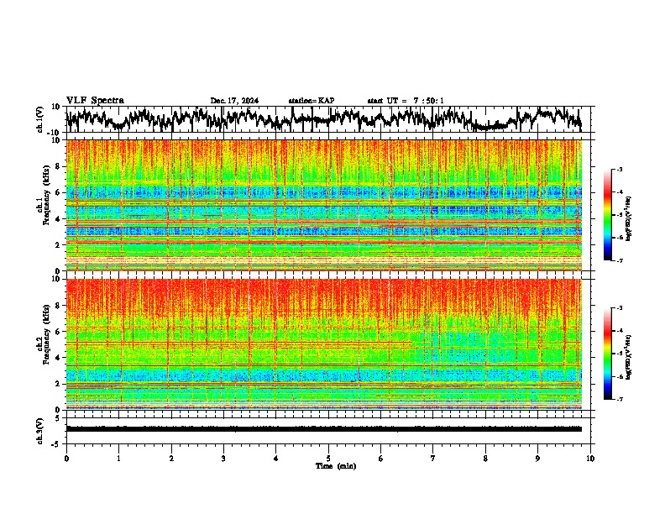Click the "ch.1(V)" waveform axis label
665x514 pixels.
point(40,119)
